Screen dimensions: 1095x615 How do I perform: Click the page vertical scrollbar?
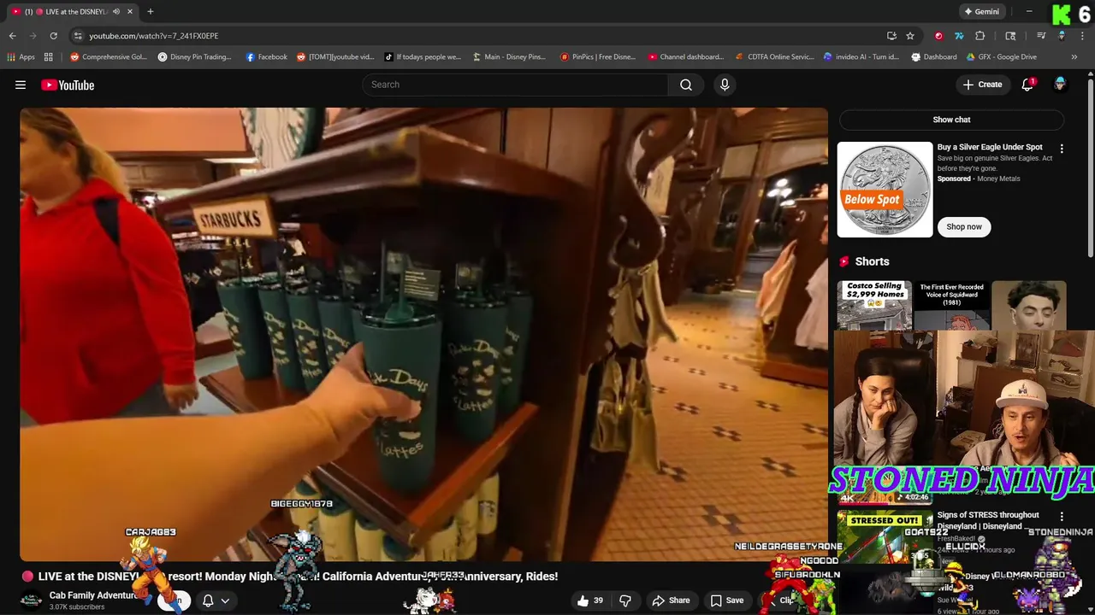pyautogui.click(x=1090, y=167)
